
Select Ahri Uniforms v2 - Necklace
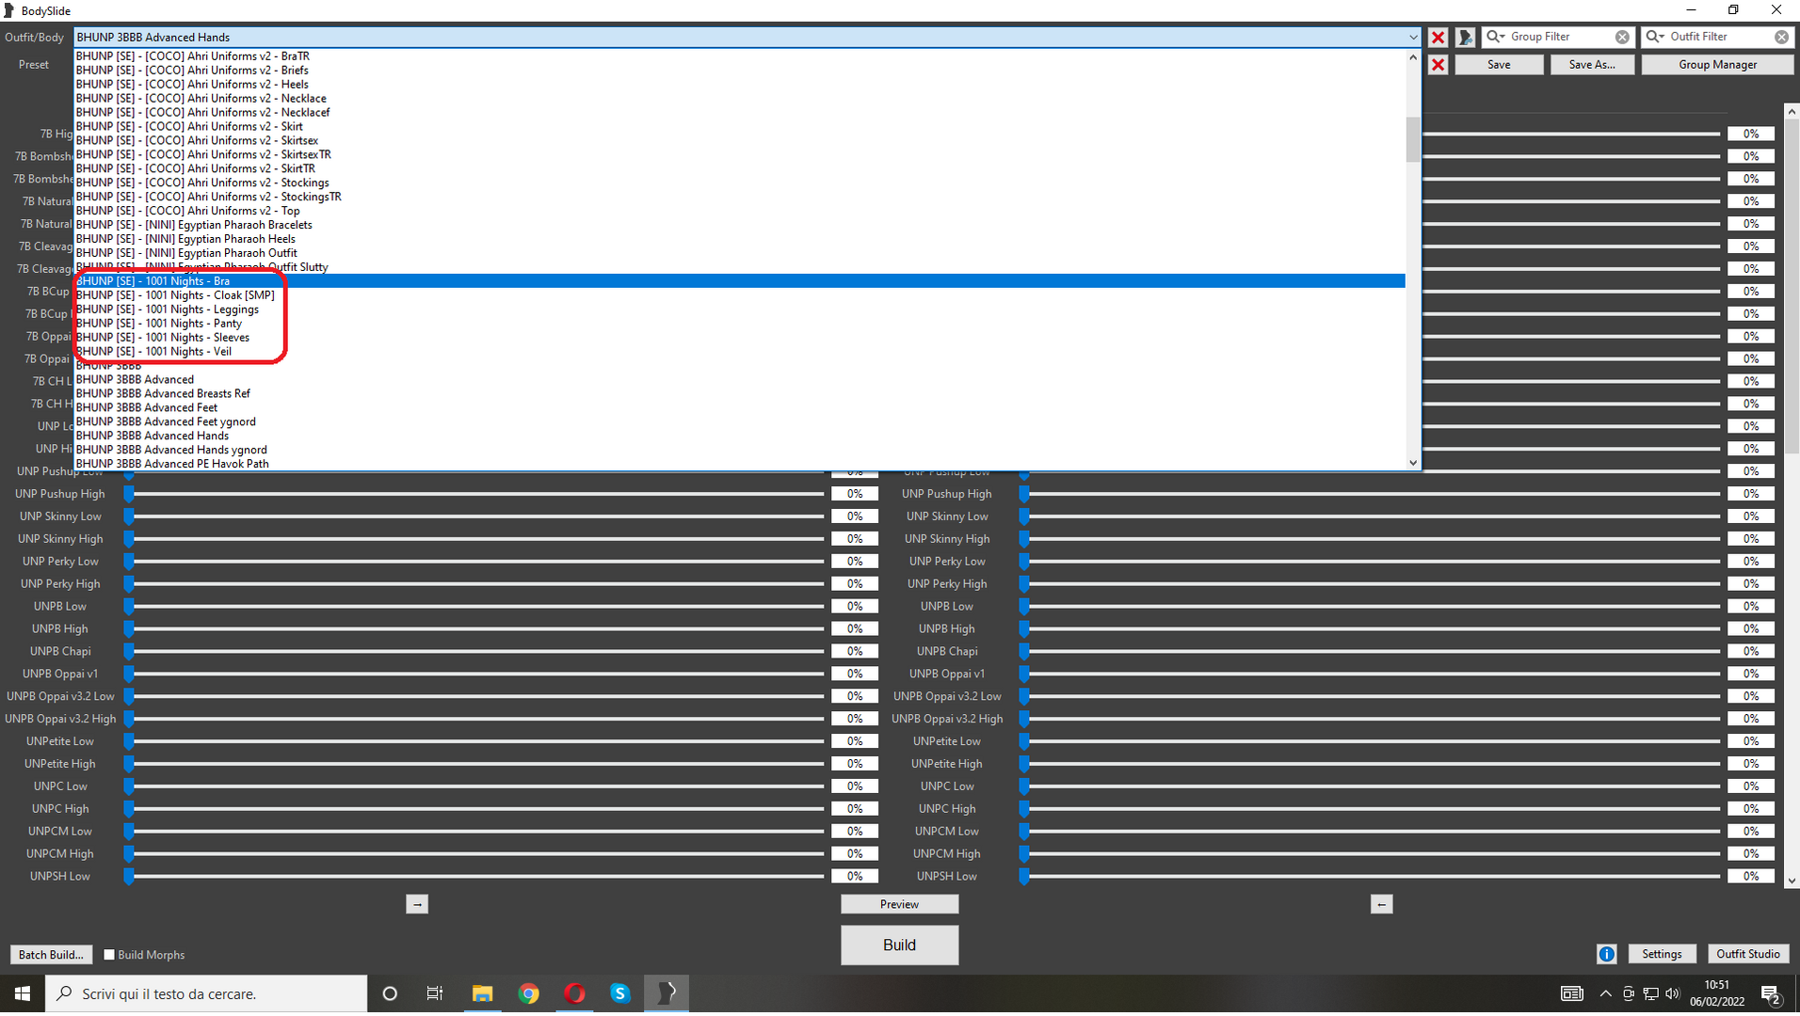(740, 98)
